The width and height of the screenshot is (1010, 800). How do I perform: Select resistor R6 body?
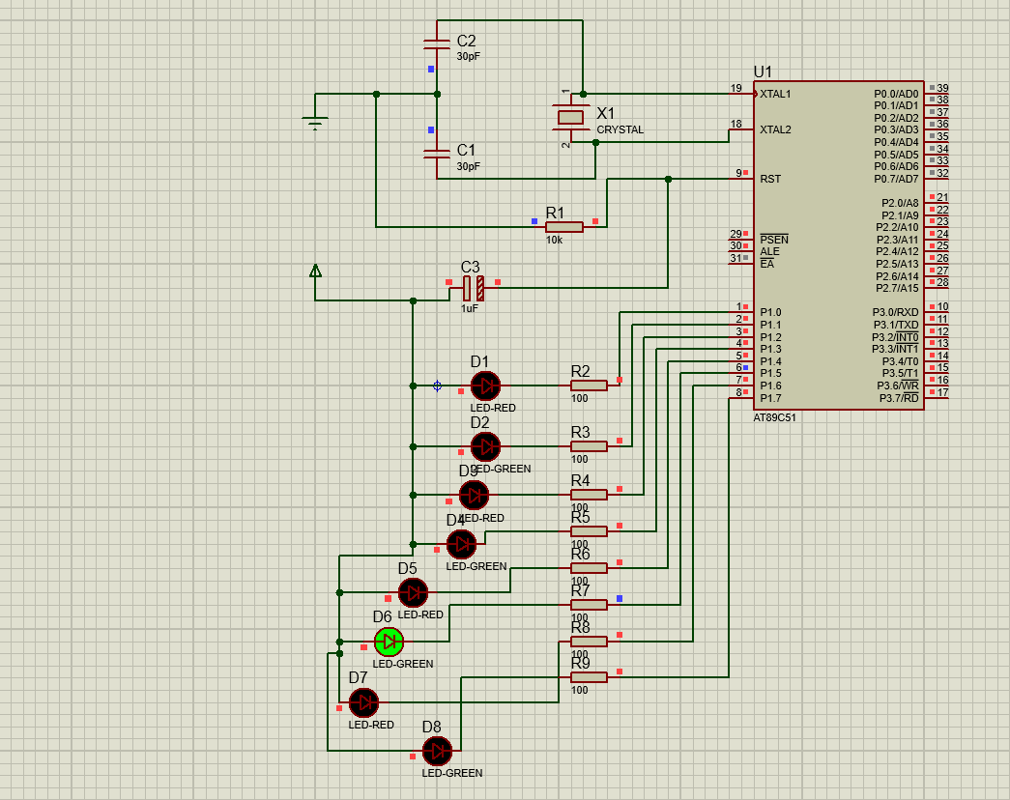(x=589, y=568)
